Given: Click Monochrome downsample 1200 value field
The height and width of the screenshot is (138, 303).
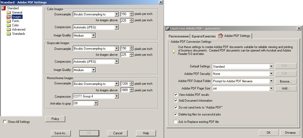Looking at the screenshot, I should pos(125,84).
